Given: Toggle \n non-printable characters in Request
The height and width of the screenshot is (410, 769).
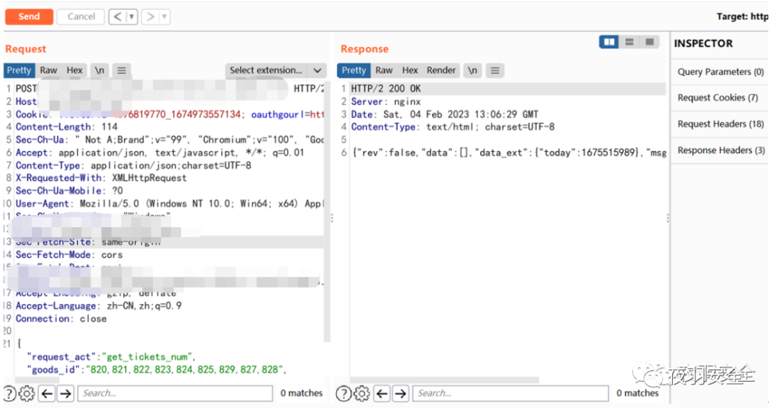Looking at the screenshot, I should point(100,70).
